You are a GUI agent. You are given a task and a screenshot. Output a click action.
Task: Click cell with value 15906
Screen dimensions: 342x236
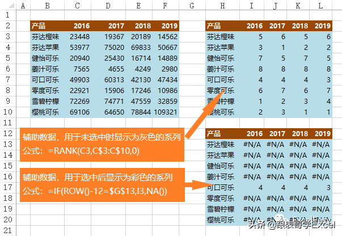click(108, 91)
